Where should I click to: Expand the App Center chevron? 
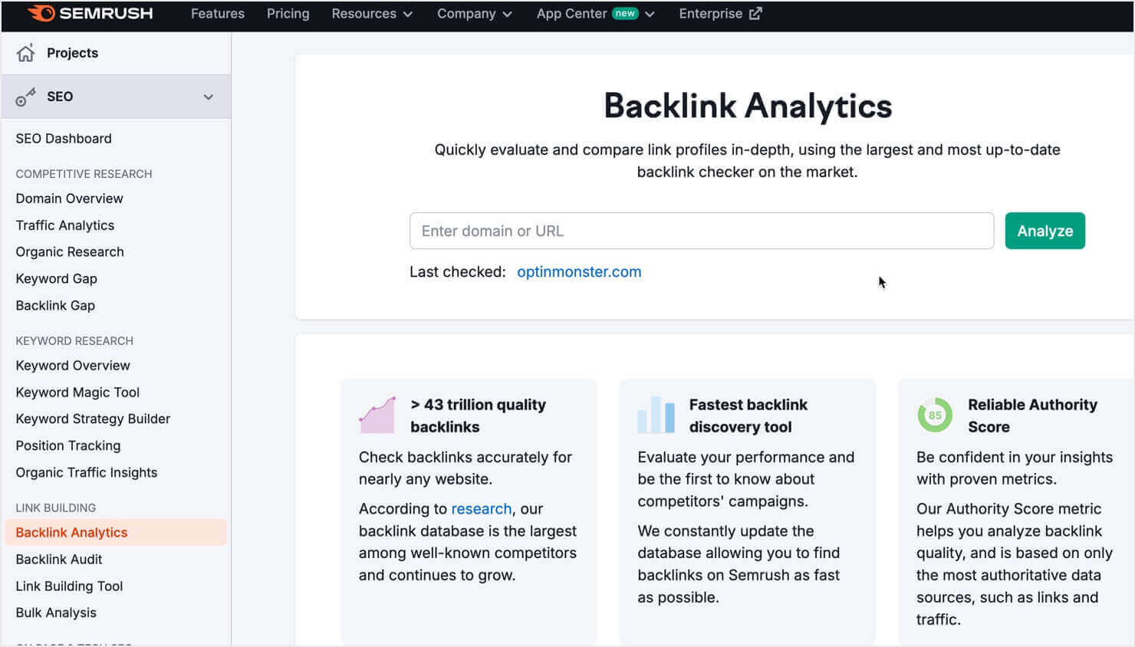pyautogui.click(x=649, y=13)
